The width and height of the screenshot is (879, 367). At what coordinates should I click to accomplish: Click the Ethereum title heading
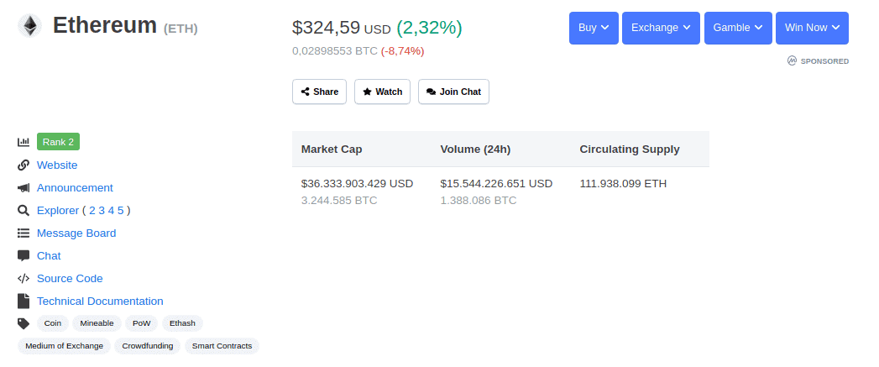point(105,26)
